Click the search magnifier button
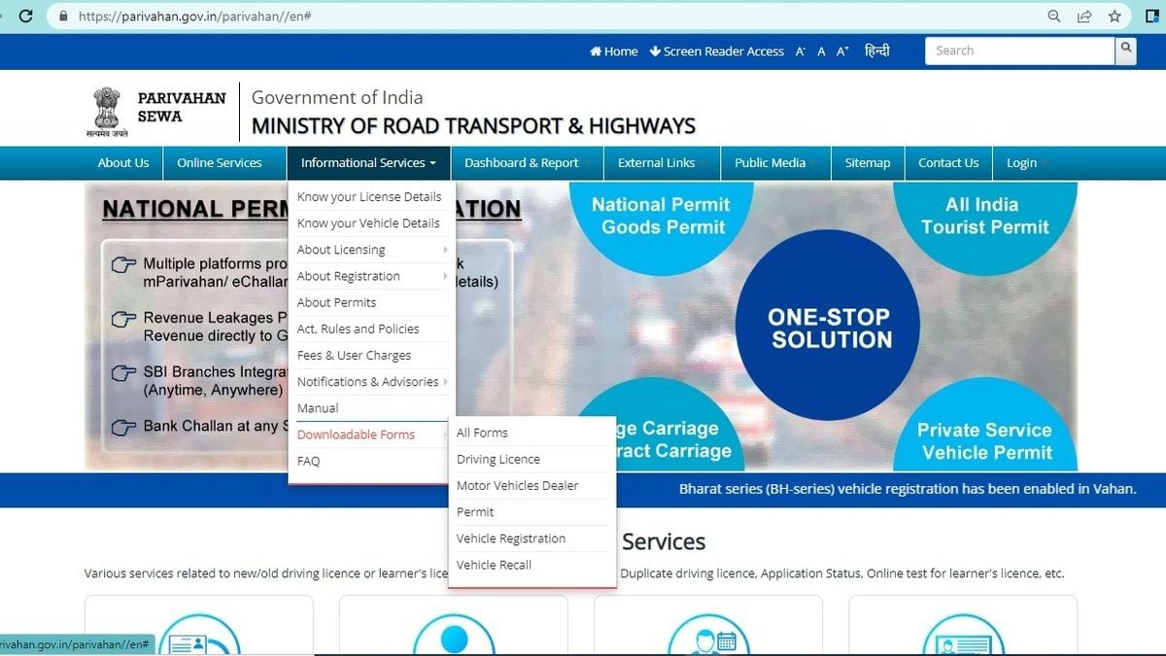 (1126, 51)
